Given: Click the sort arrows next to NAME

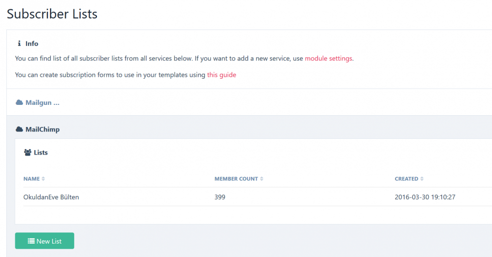Looking at the screenshot, I should pyautogui.click(x=43, y=179).
